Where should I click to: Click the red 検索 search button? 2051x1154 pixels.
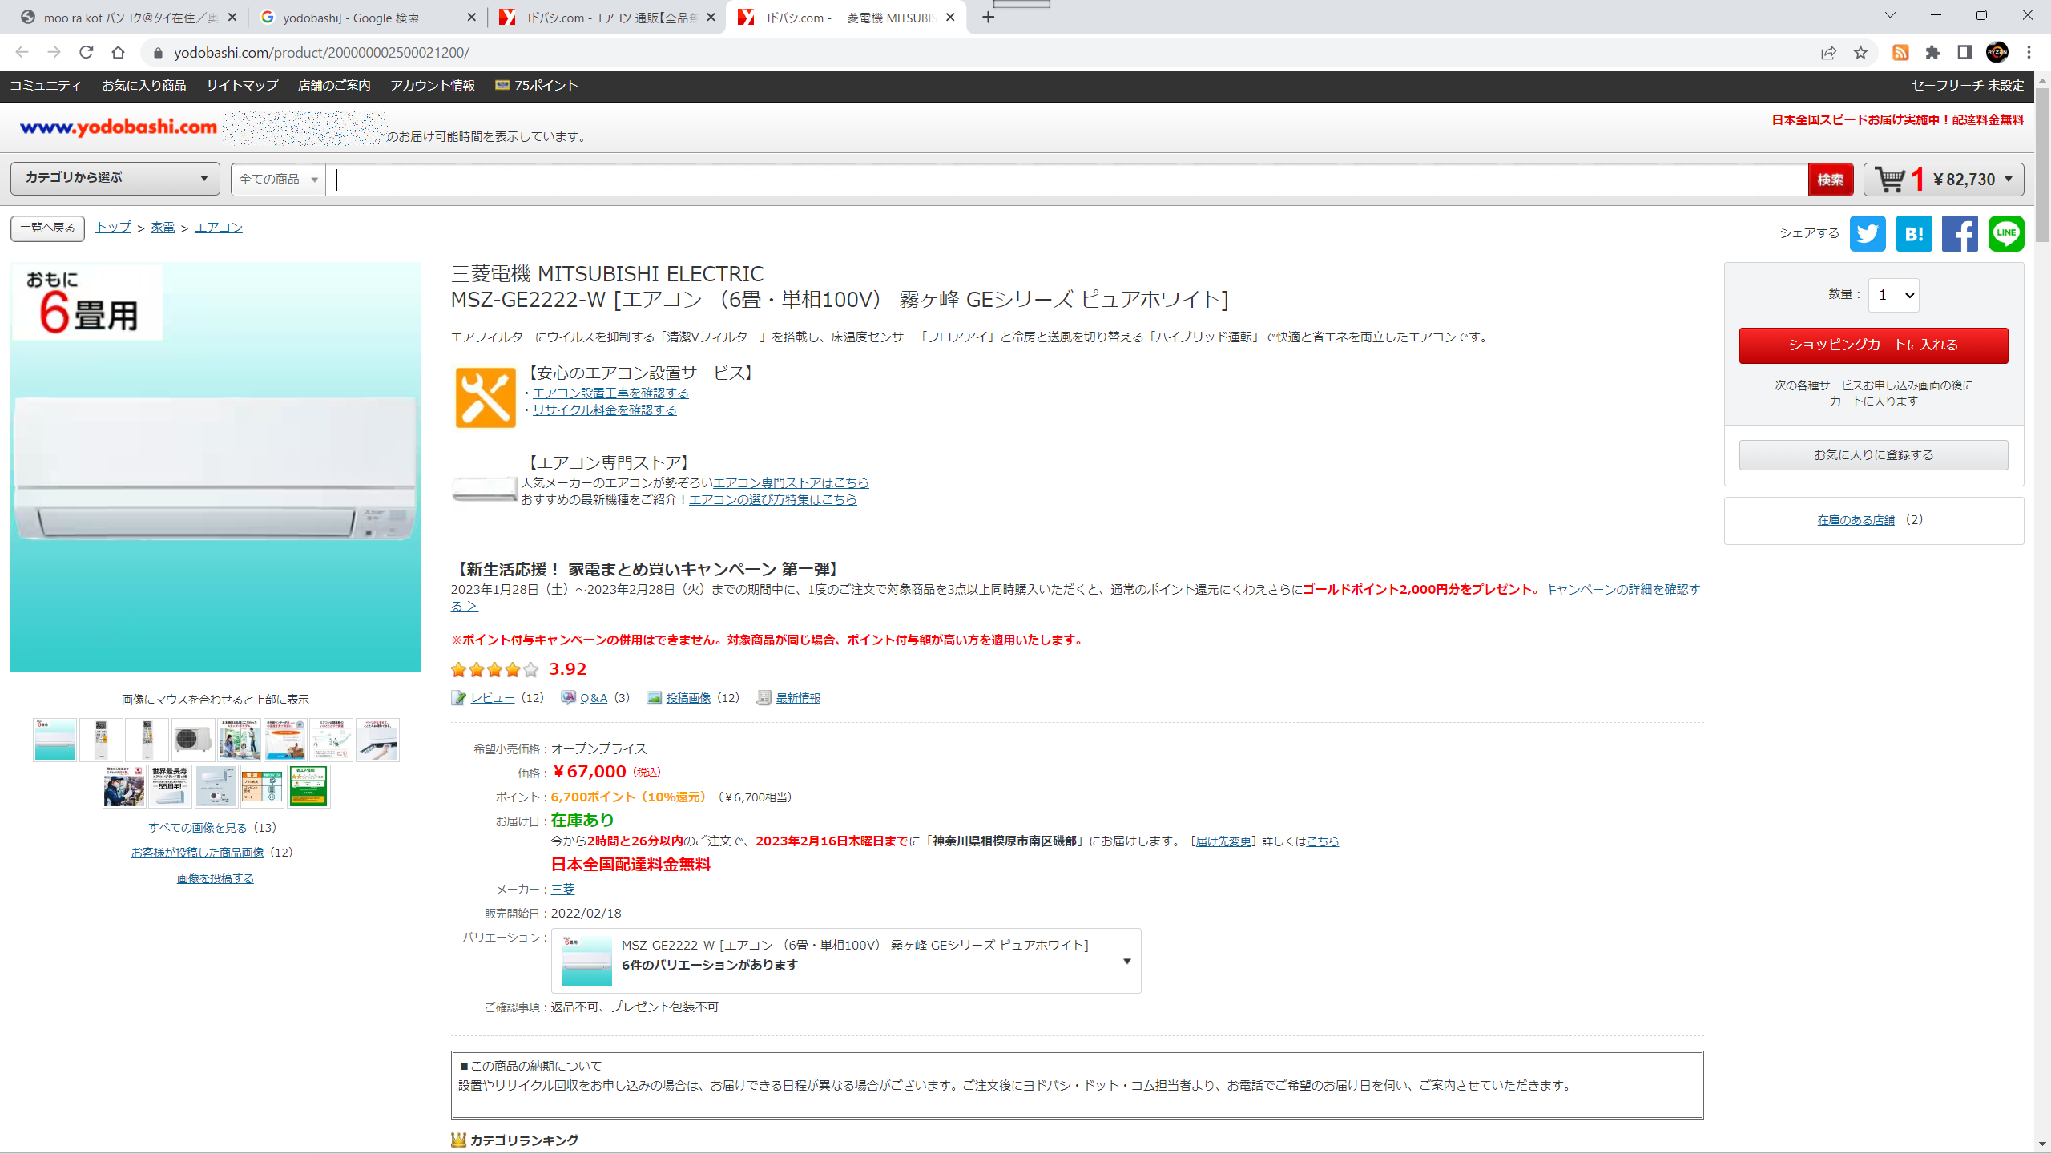click(1831, 180)
